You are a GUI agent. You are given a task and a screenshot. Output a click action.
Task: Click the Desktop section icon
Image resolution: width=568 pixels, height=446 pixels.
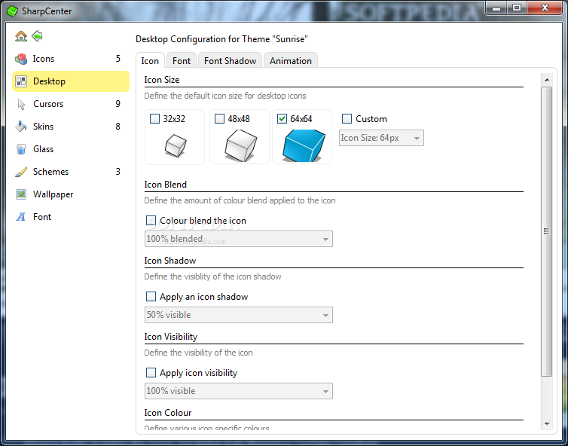(x=21, y=81)
